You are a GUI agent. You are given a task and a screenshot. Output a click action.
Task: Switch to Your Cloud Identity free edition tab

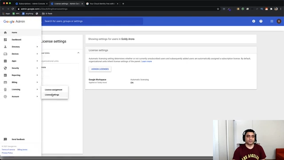pyautogui.click(x=102, y=4)
